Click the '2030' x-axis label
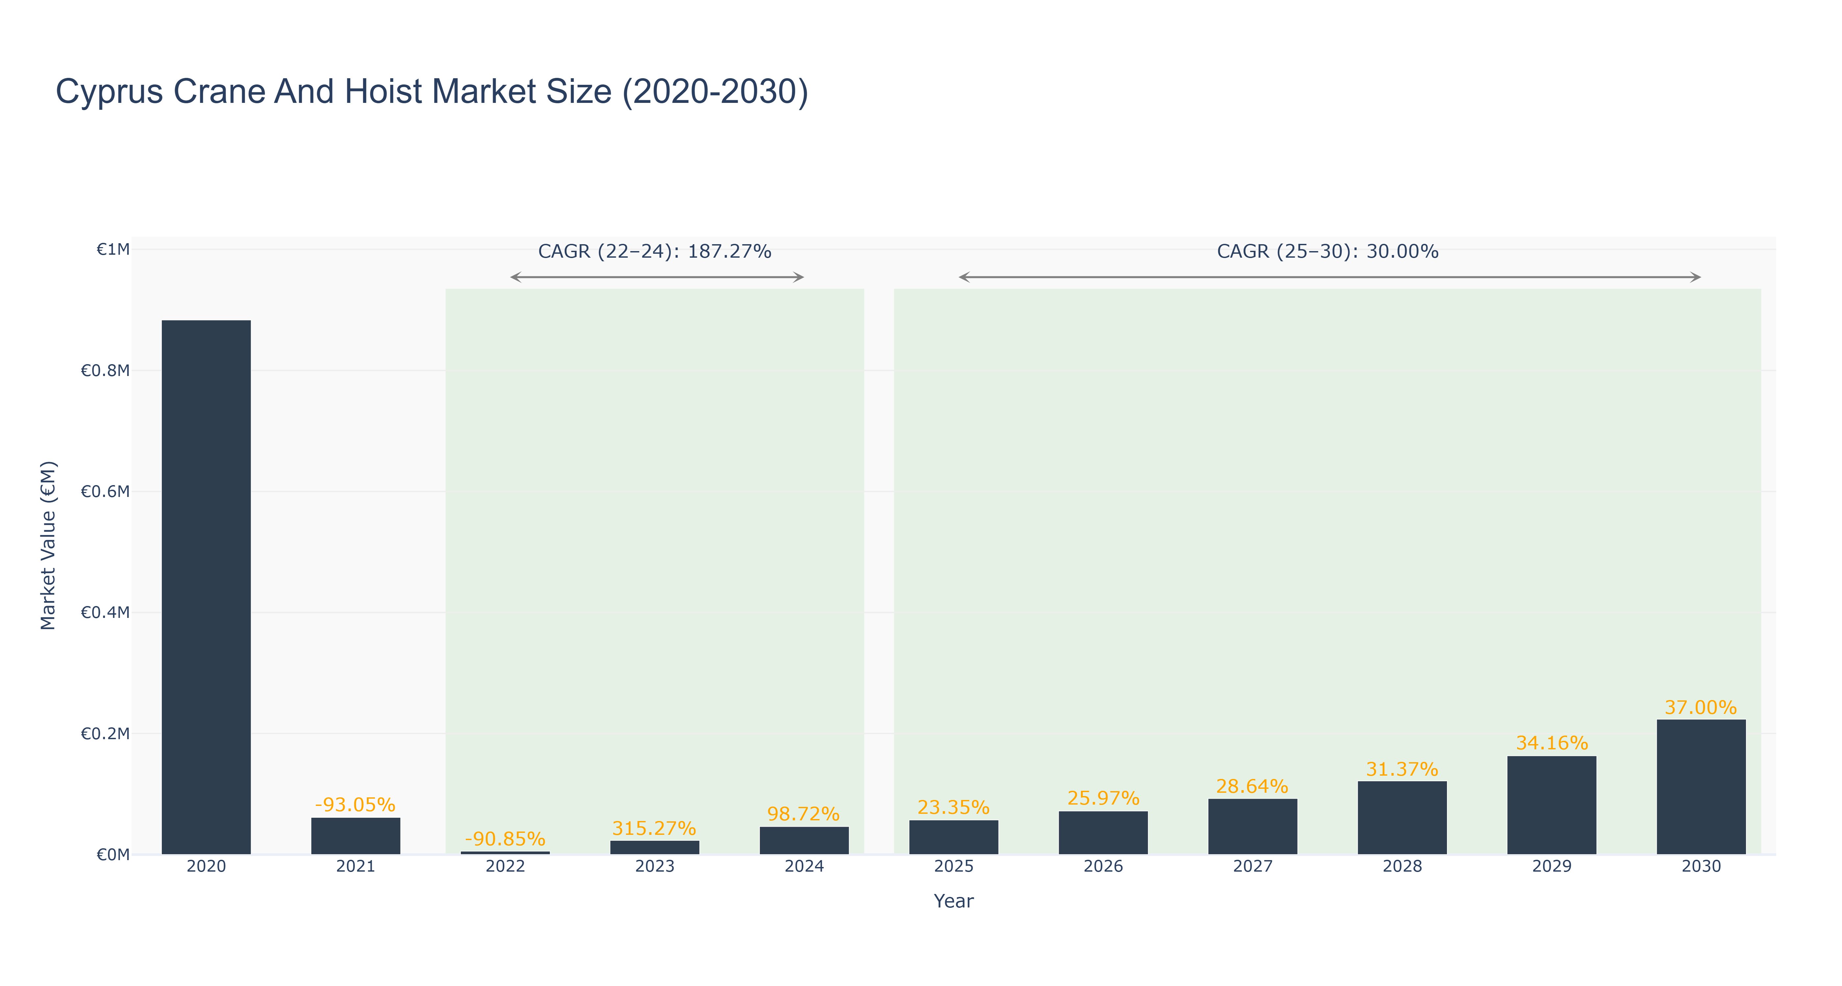Image resolution: width=1842 pixels, height=986 pixels. click(x=1701, y=867)
